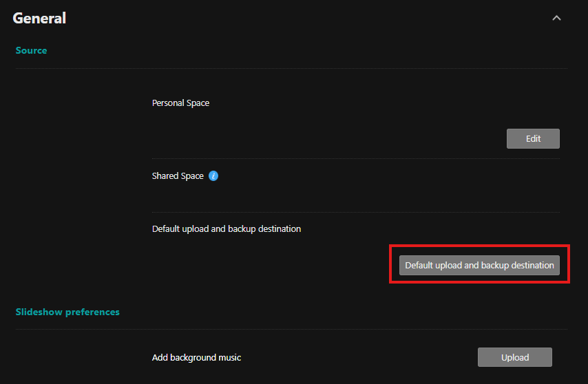The width and height of the screenshot is (588, 384).
Task: Select the Source section heading
Action: pos(31,50)
